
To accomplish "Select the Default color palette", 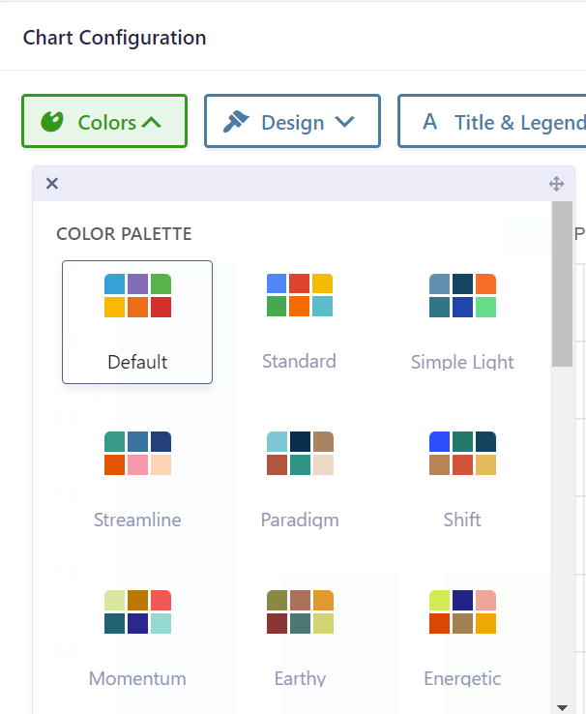I will tap(137, 321).
